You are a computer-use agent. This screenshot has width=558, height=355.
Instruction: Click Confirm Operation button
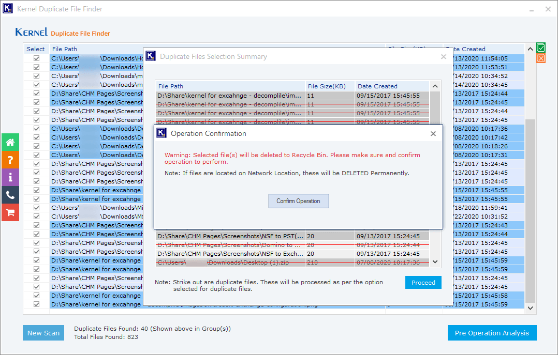pyautogui.click(x=298, y=201)
